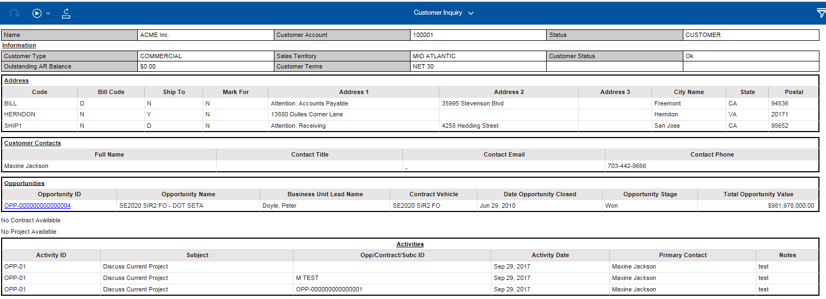Click the Postal column header in Address
Viewport: 826px width, 299px height.
coord(793,92)
